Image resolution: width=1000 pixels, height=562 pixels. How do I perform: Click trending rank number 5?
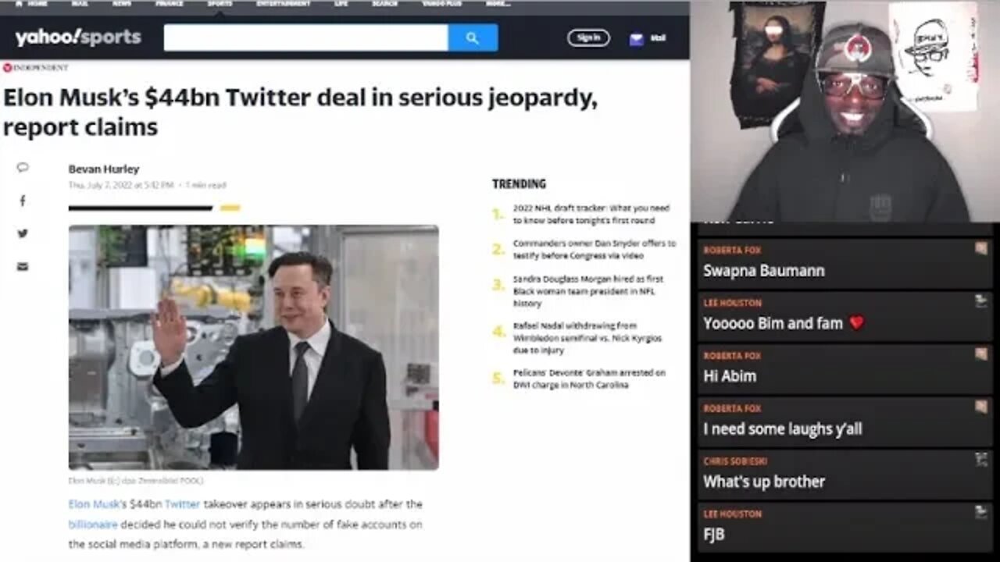tap(498, 379)
